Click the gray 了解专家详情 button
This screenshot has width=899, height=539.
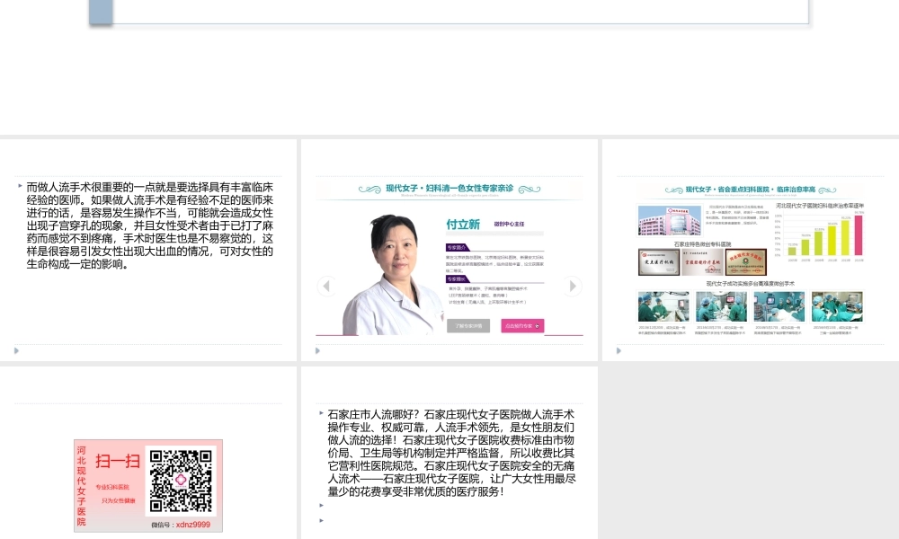pos(469,325)
